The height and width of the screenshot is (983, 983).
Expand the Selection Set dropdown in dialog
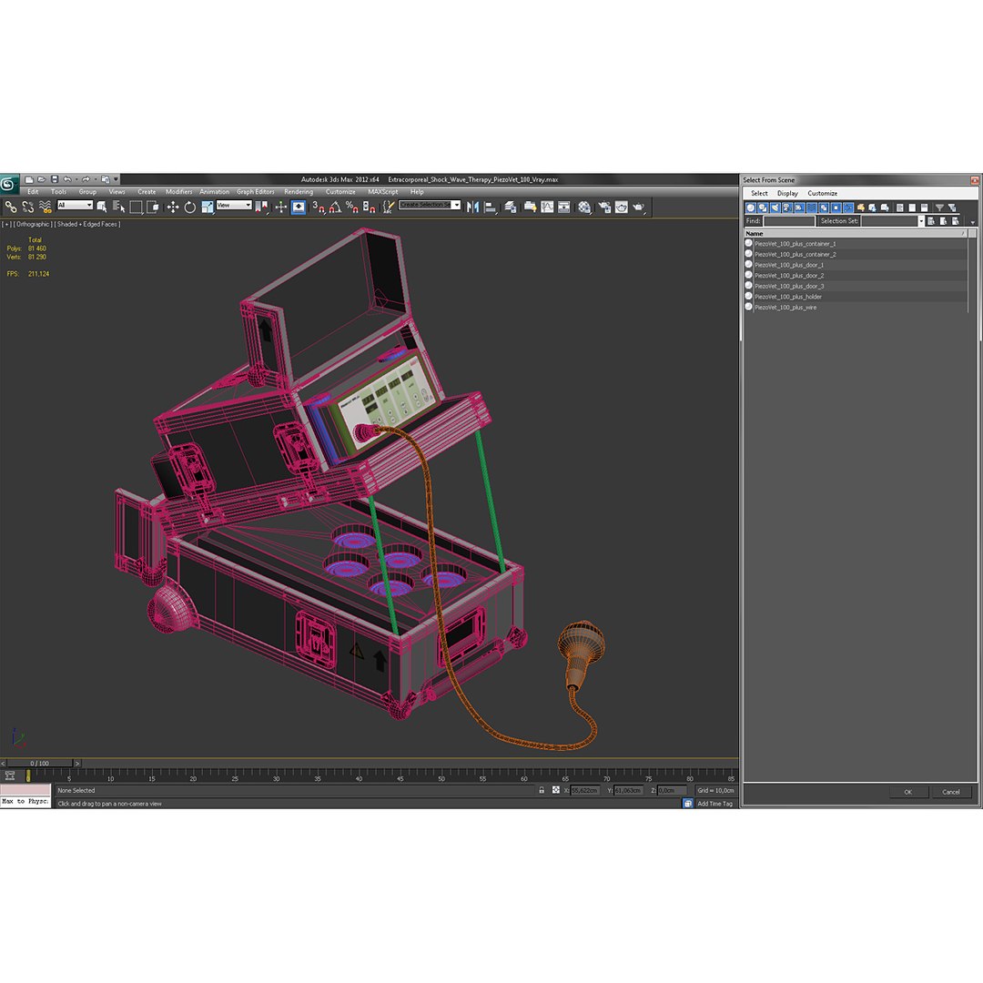tap(921, 220)
